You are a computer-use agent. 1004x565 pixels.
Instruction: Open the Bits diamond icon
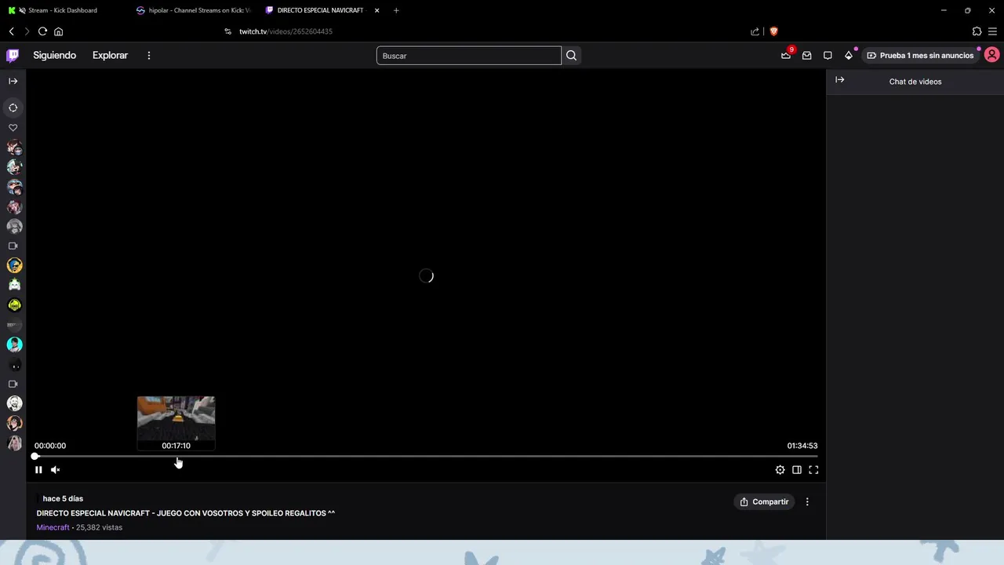[849, 56]
